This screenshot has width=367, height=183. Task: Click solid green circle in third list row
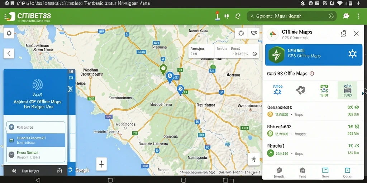pyautogui.click(x=270, y=153)
